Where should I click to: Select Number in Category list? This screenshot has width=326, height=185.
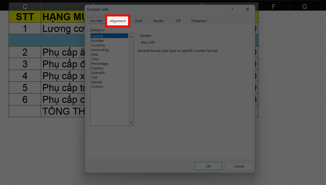(x=110, y=41)
